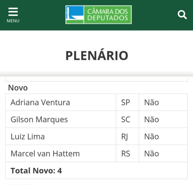This screenshot has width=193, height=185.
Task: Click the search magnifier icon
Action: pyautogui.click(x=182, y=14)
